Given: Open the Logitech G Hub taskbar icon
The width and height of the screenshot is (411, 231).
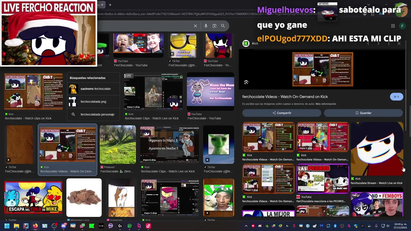Looking at the screenshot, I should tap(120, 226).
